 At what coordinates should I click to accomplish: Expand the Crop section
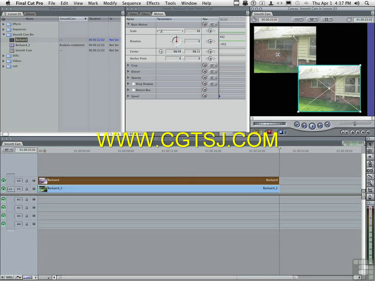click(x=128, y=65)
